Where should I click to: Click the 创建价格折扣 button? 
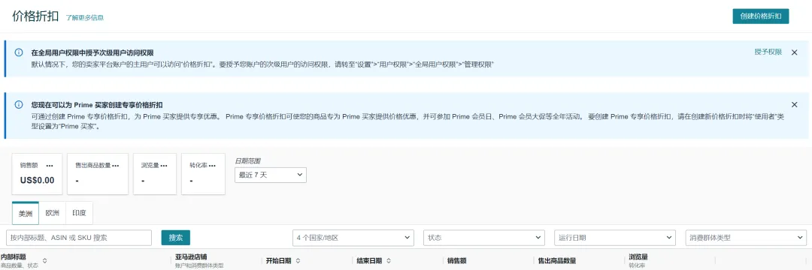pyautogui.click(x=760, y=16)
